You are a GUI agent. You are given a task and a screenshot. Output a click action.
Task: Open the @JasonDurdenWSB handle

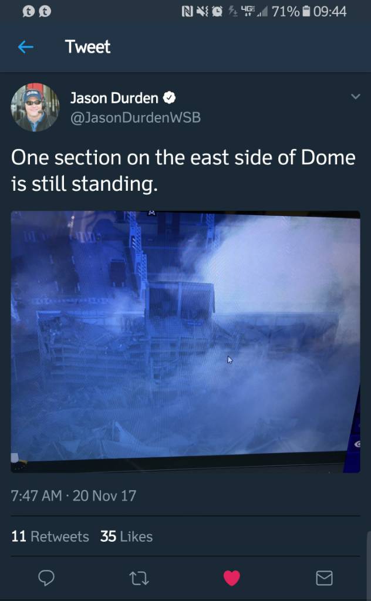pyautogui.click(x=135, y=117)
